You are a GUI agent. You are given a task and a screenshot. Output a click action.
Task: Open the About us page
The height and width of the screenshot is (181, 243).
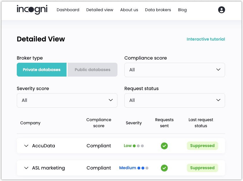pyautogui.click(x=129, y=10)
